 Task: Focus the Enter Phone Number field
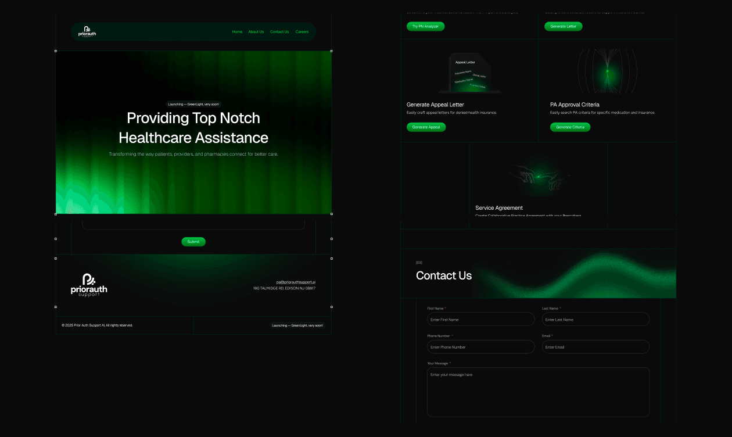pyautogui.click(x=481, y=347)
